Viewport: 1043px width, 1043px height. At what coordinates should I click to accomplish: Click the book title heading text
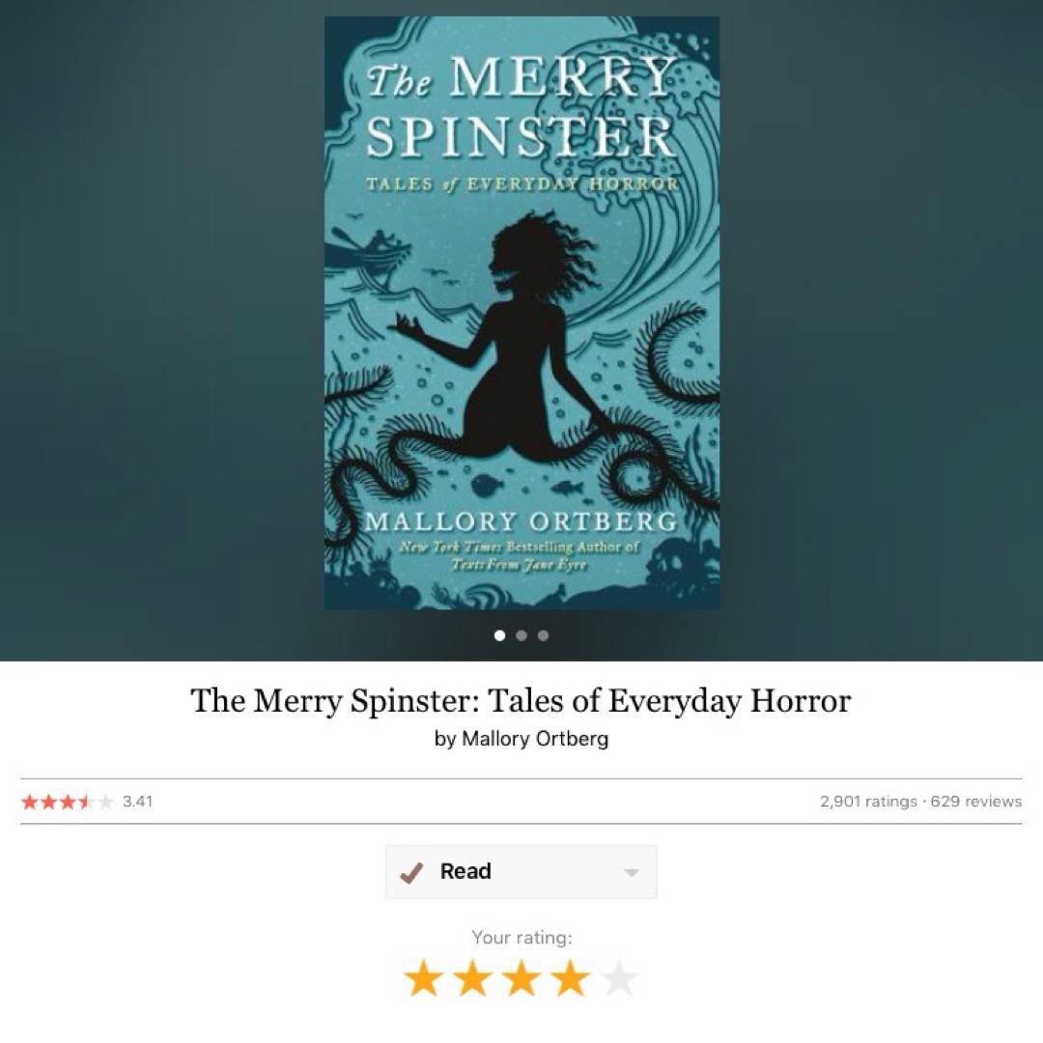pyautogui.click(x=521, y=700)
